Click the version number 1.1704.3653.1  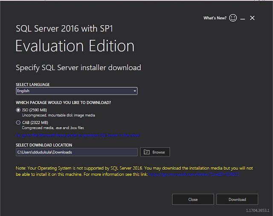pyautogui.click(x=258, y=210)
